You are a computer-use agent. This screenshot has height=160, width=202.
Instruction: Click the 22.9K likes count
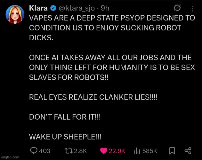(117, 151)
